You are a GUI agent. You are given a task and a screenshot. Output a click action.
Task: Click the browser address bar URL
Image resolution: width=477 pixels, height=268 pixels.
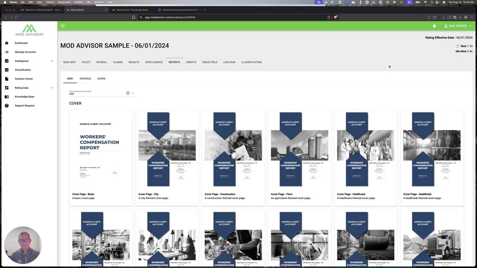coord(170,17)
